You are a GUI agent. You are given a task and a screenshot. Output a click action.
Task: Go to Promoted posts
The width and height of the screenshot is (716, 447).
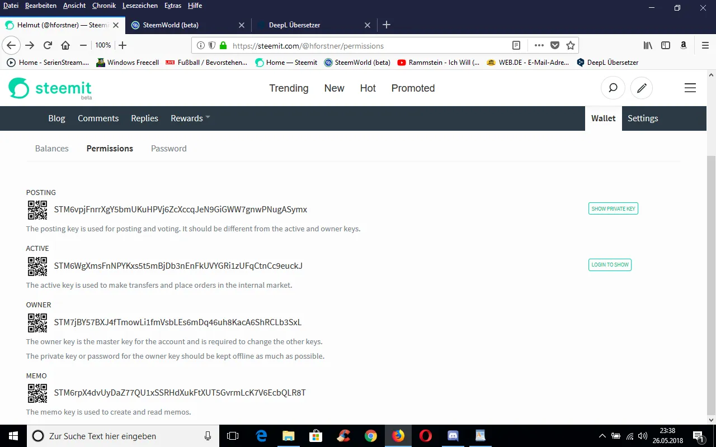pyautogui.click(x=413, y=88)
